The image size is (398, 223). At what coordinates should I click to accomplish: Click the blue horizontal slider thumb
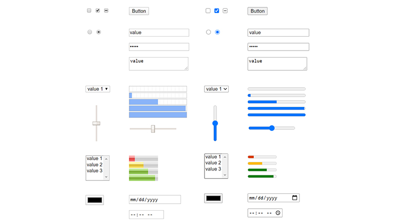coord(272,128)
